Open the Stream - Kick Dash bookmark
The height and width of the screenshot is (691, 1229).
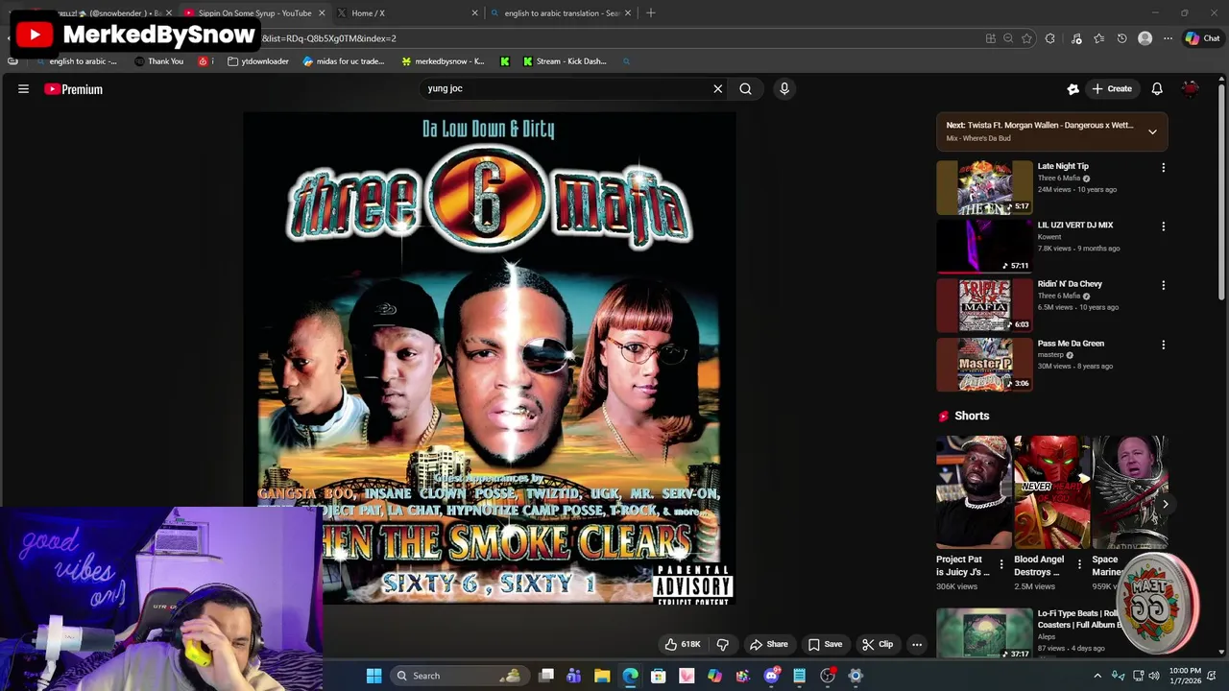(x=565, y=61)
